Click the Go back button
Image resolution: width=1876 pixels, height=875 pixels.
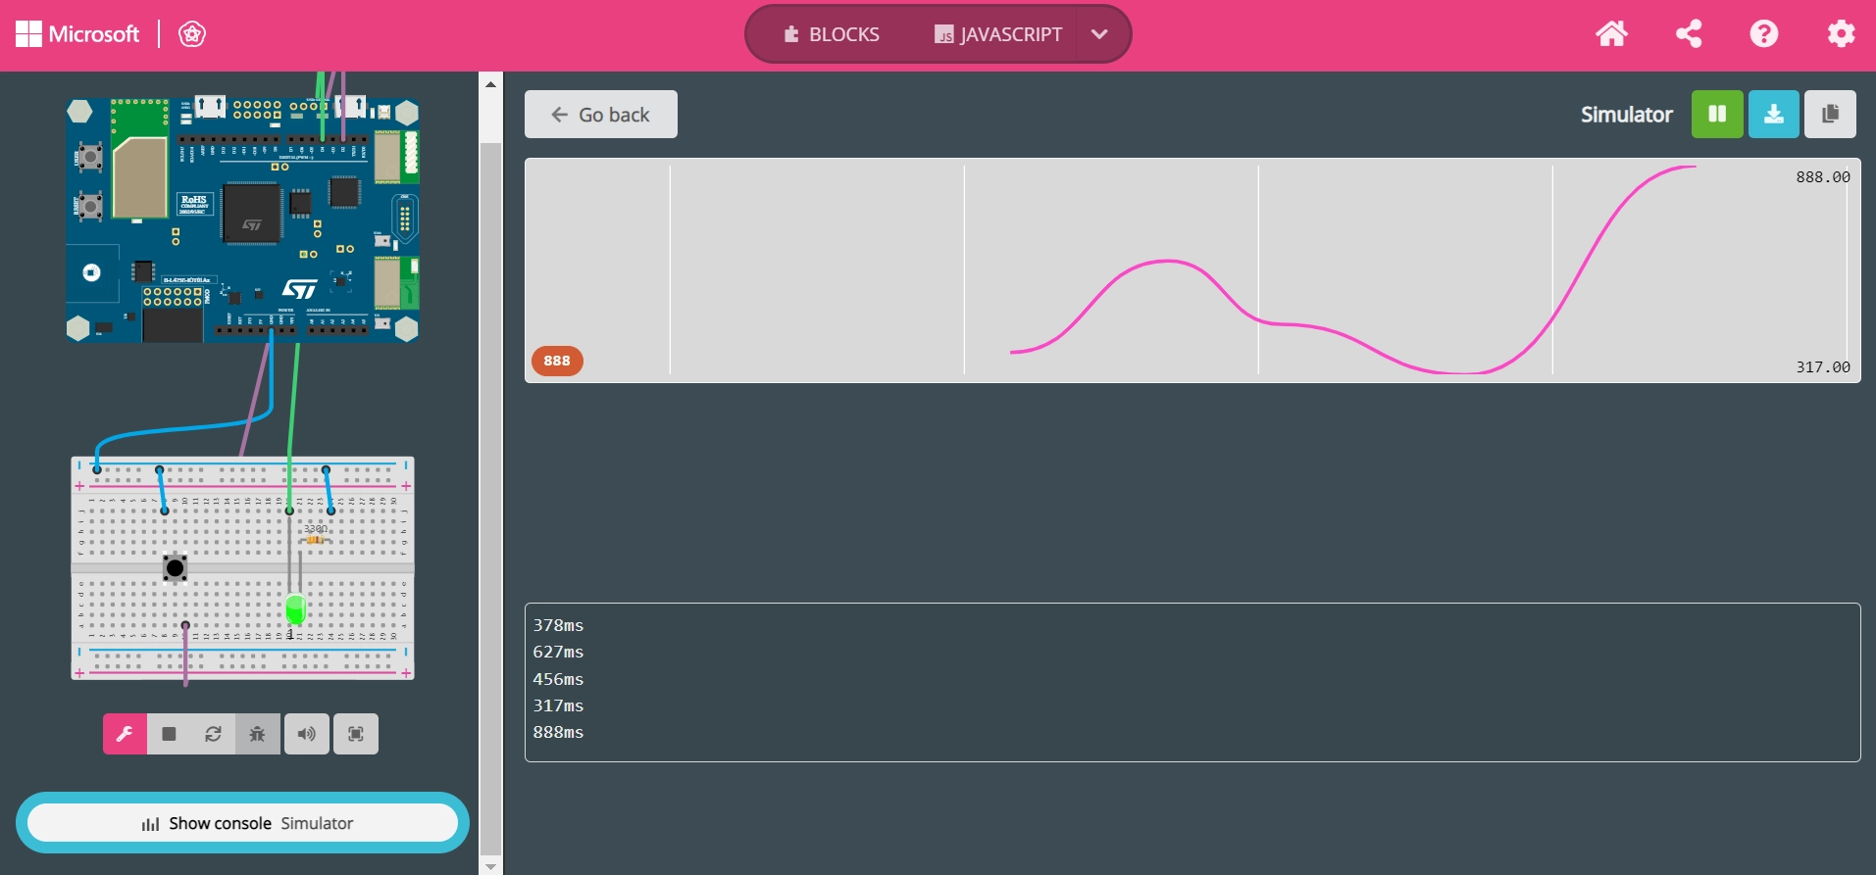600,115
